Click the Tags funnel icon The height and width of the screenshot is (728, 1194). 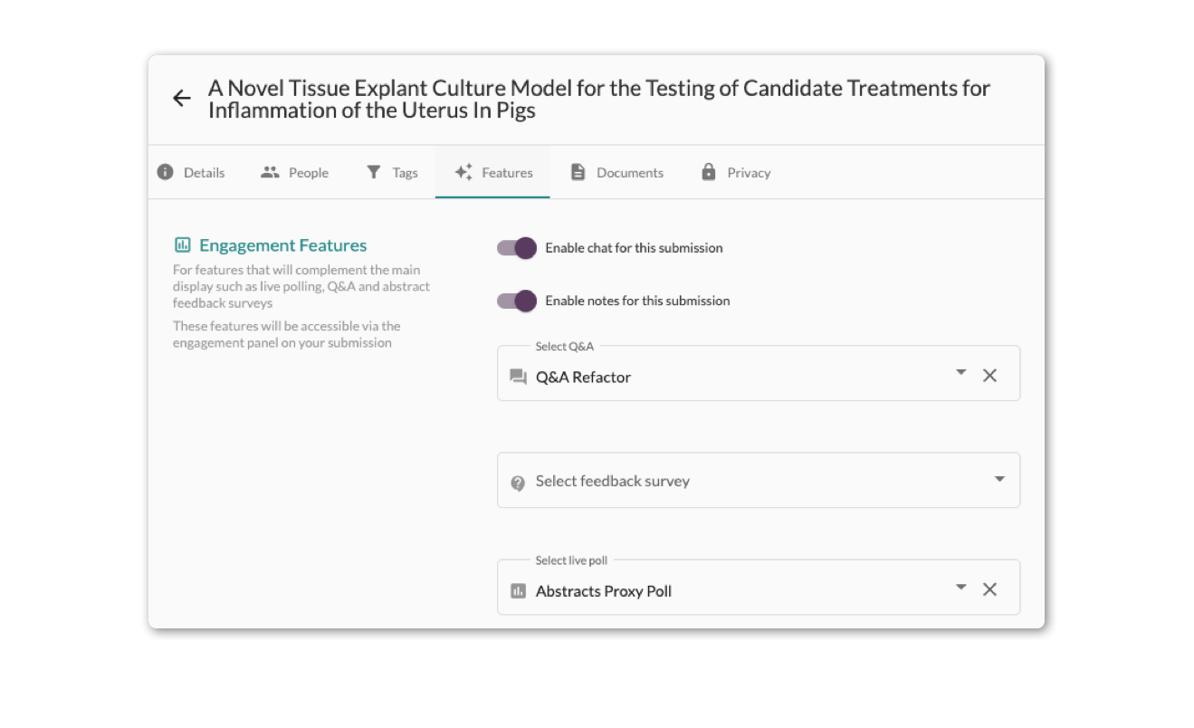(x=373, y=172)
